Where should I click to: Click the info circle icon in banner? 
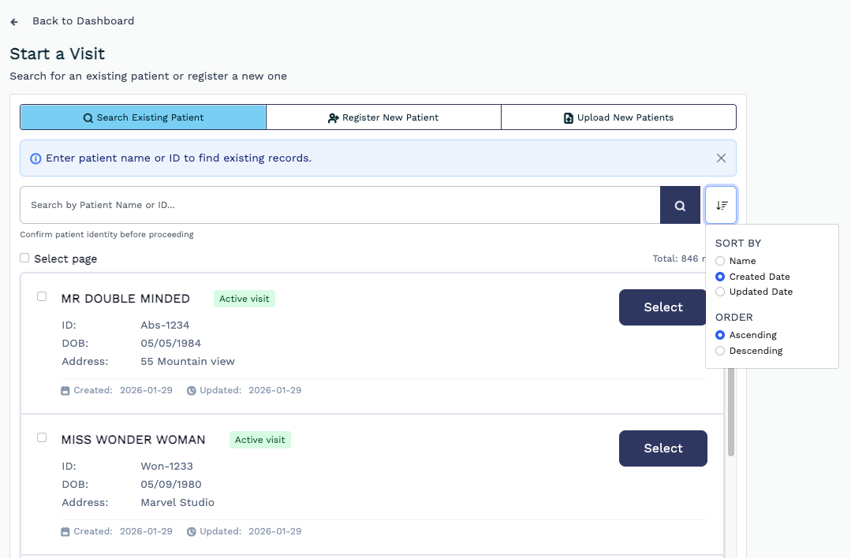click(35, 158)
